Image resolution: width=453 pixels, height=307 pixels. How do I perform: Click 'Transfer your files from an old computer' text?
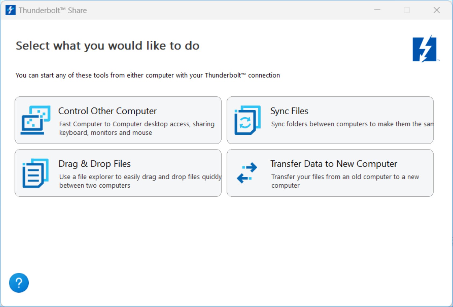(x=345, y=181)
